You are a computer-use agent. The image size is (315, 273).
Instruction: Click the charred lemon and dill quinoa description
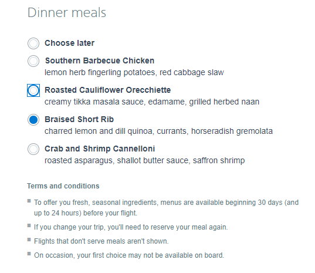tap(158, 131)
